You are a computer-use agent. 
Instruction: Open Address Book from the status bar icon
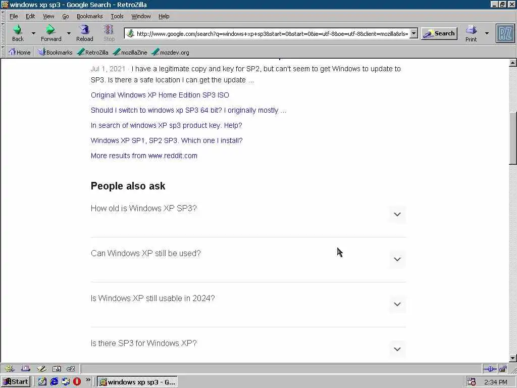[57, 368]
